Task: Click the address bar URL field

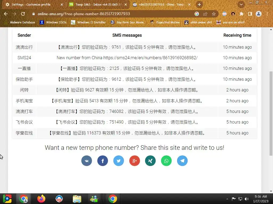Action: 111,14
